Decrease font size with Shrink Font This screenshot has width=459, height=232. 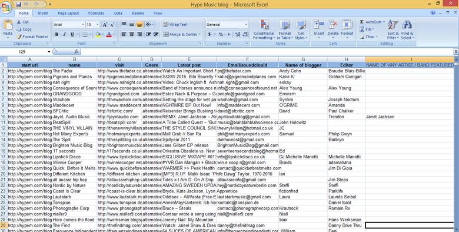[112, 25]
